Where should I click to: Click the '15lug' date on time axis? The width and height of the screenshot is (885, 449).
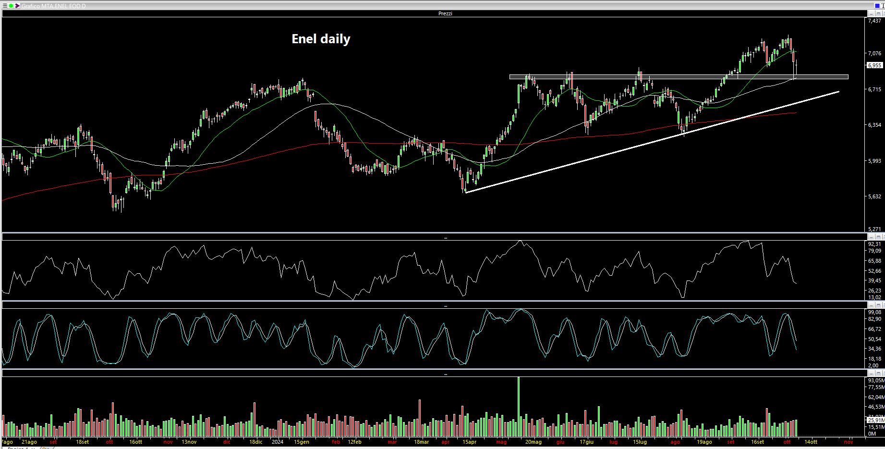point(640,442)
